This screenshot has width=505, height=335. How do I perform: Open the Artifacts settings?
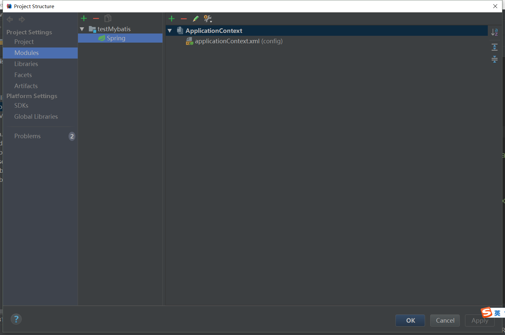point(40,86)
